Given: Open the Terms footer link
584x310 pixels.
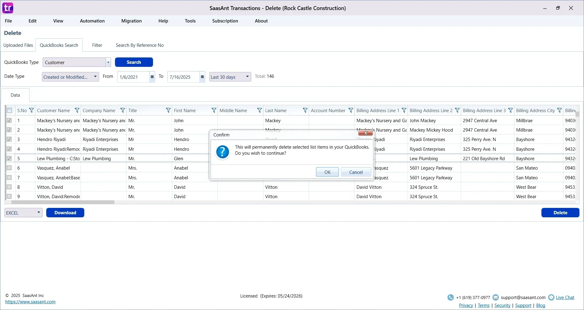Looking at the screenshot, I should click(484, 305).
